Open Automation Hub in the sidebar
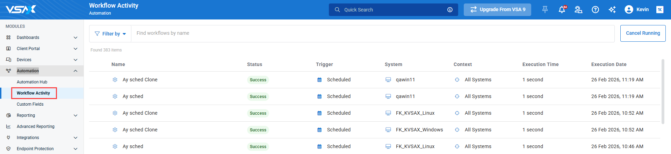The height and width of the screenshot is (154, 671). (32, 82)
